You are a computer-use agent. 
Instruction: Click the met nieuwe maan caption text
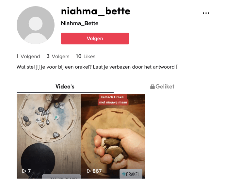click(113, 103)
